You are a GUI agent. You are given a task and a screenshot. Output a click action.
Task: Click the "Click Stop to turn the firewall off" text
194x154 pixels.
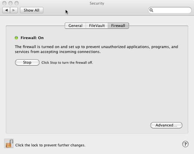pyautogui.click(x=67, y=63)
